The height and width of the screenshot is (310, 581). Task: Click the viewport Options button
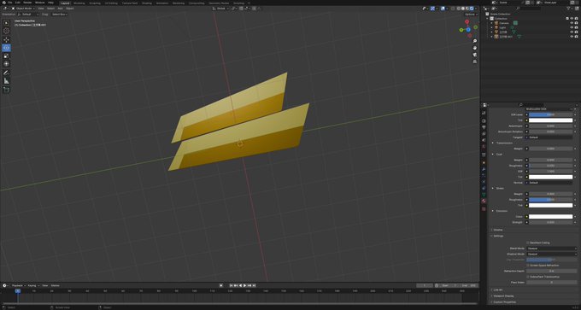471,14
